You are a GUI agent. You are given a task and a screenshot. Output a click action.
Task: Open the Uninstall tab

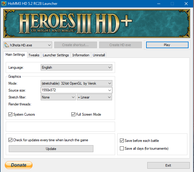[x=99, y=55]
